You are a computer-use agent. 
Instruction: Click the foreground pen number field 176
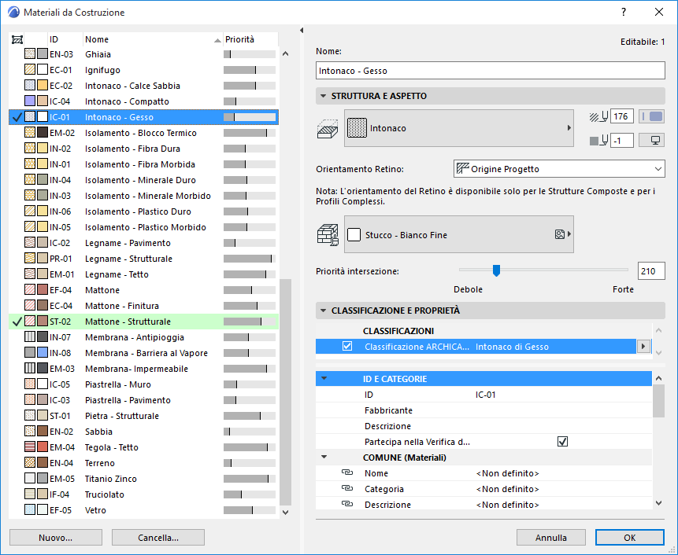pyautogui.click(x=622, y=116)
